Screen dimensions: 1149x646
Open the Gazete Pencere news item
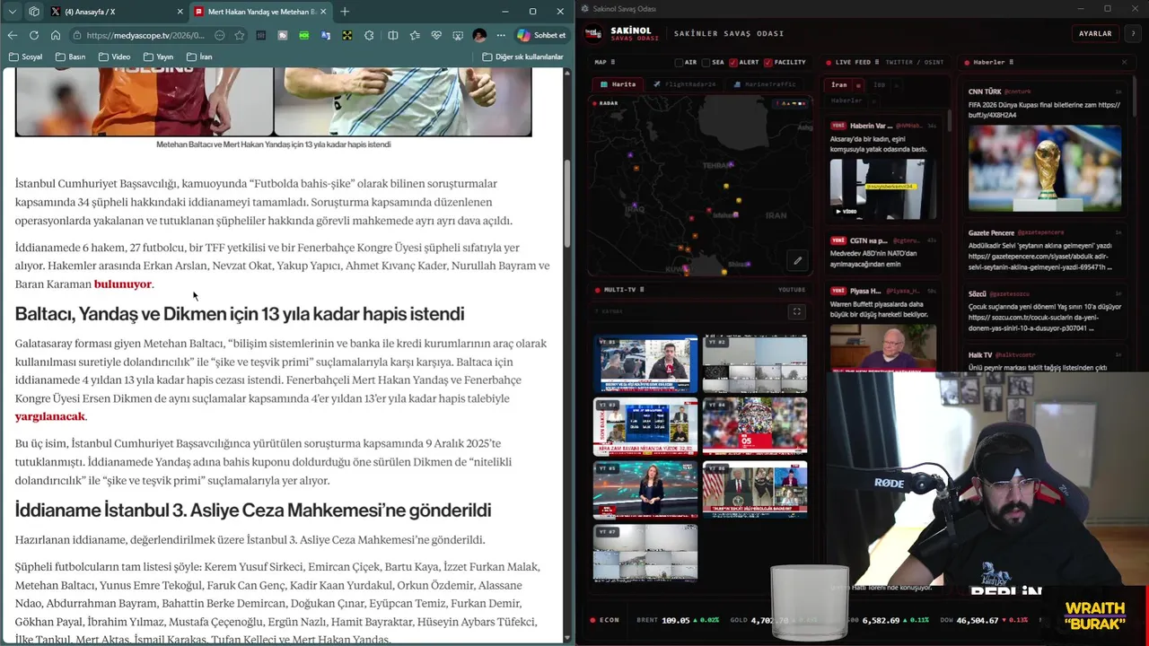pos(1045,251)
